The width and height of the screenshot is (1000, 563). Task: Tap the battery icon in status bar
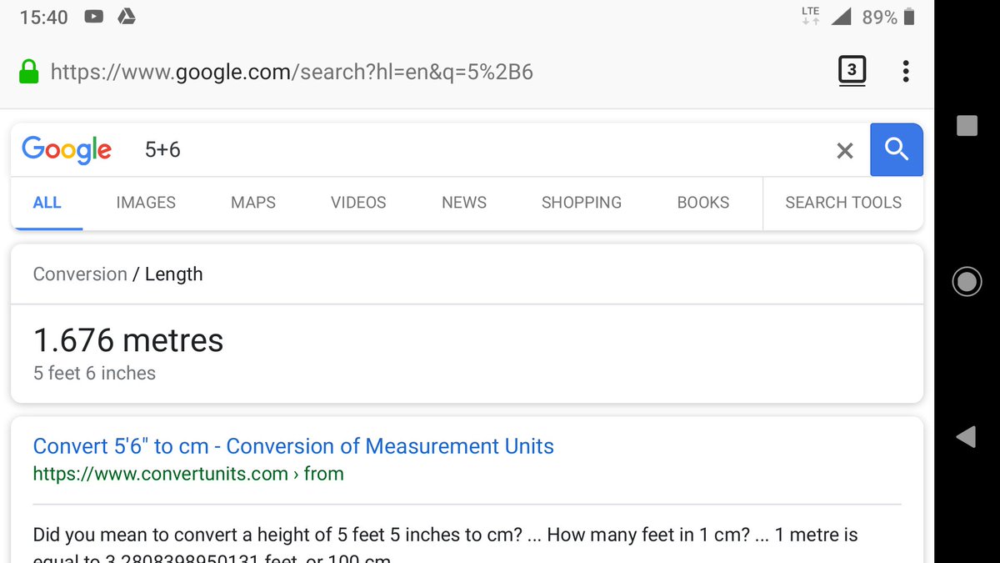[909, 17]
